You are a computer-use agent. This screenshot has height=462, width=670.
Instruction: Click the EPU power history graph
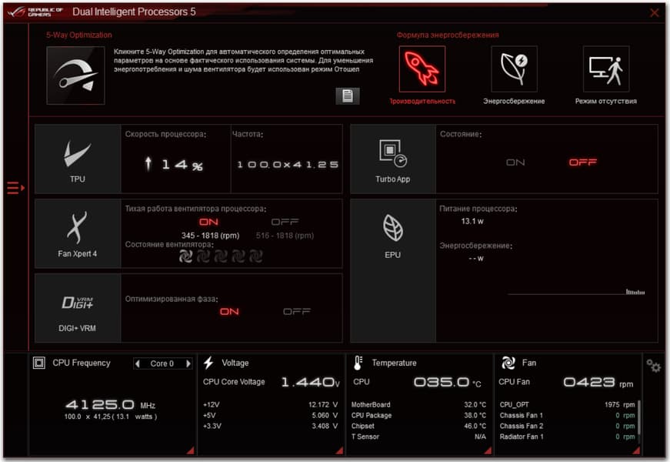coord(576,292)
